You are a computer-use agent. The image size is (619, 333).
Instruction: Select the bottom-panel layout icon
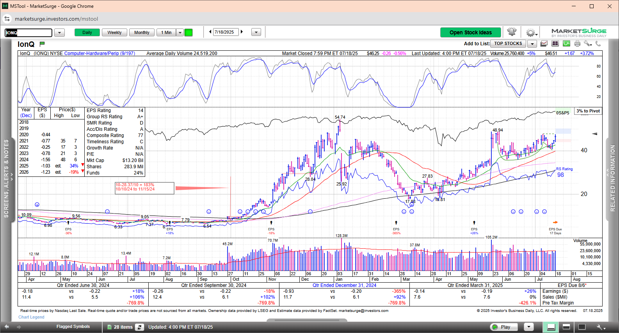click(x=551, y=327)
